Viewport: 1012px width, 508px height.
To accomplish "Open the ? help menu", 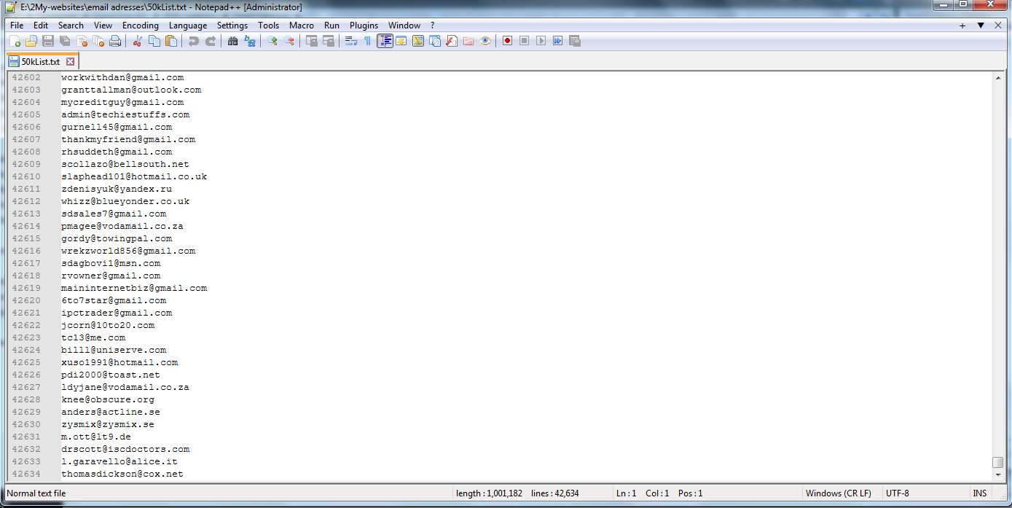I will pos(432,26).
